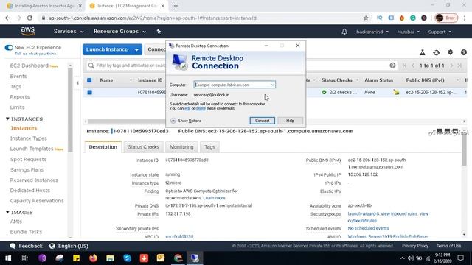The image size is (472, 265).
Task: Open the Windows notification center icon
Action: click(x=460, y=258)
